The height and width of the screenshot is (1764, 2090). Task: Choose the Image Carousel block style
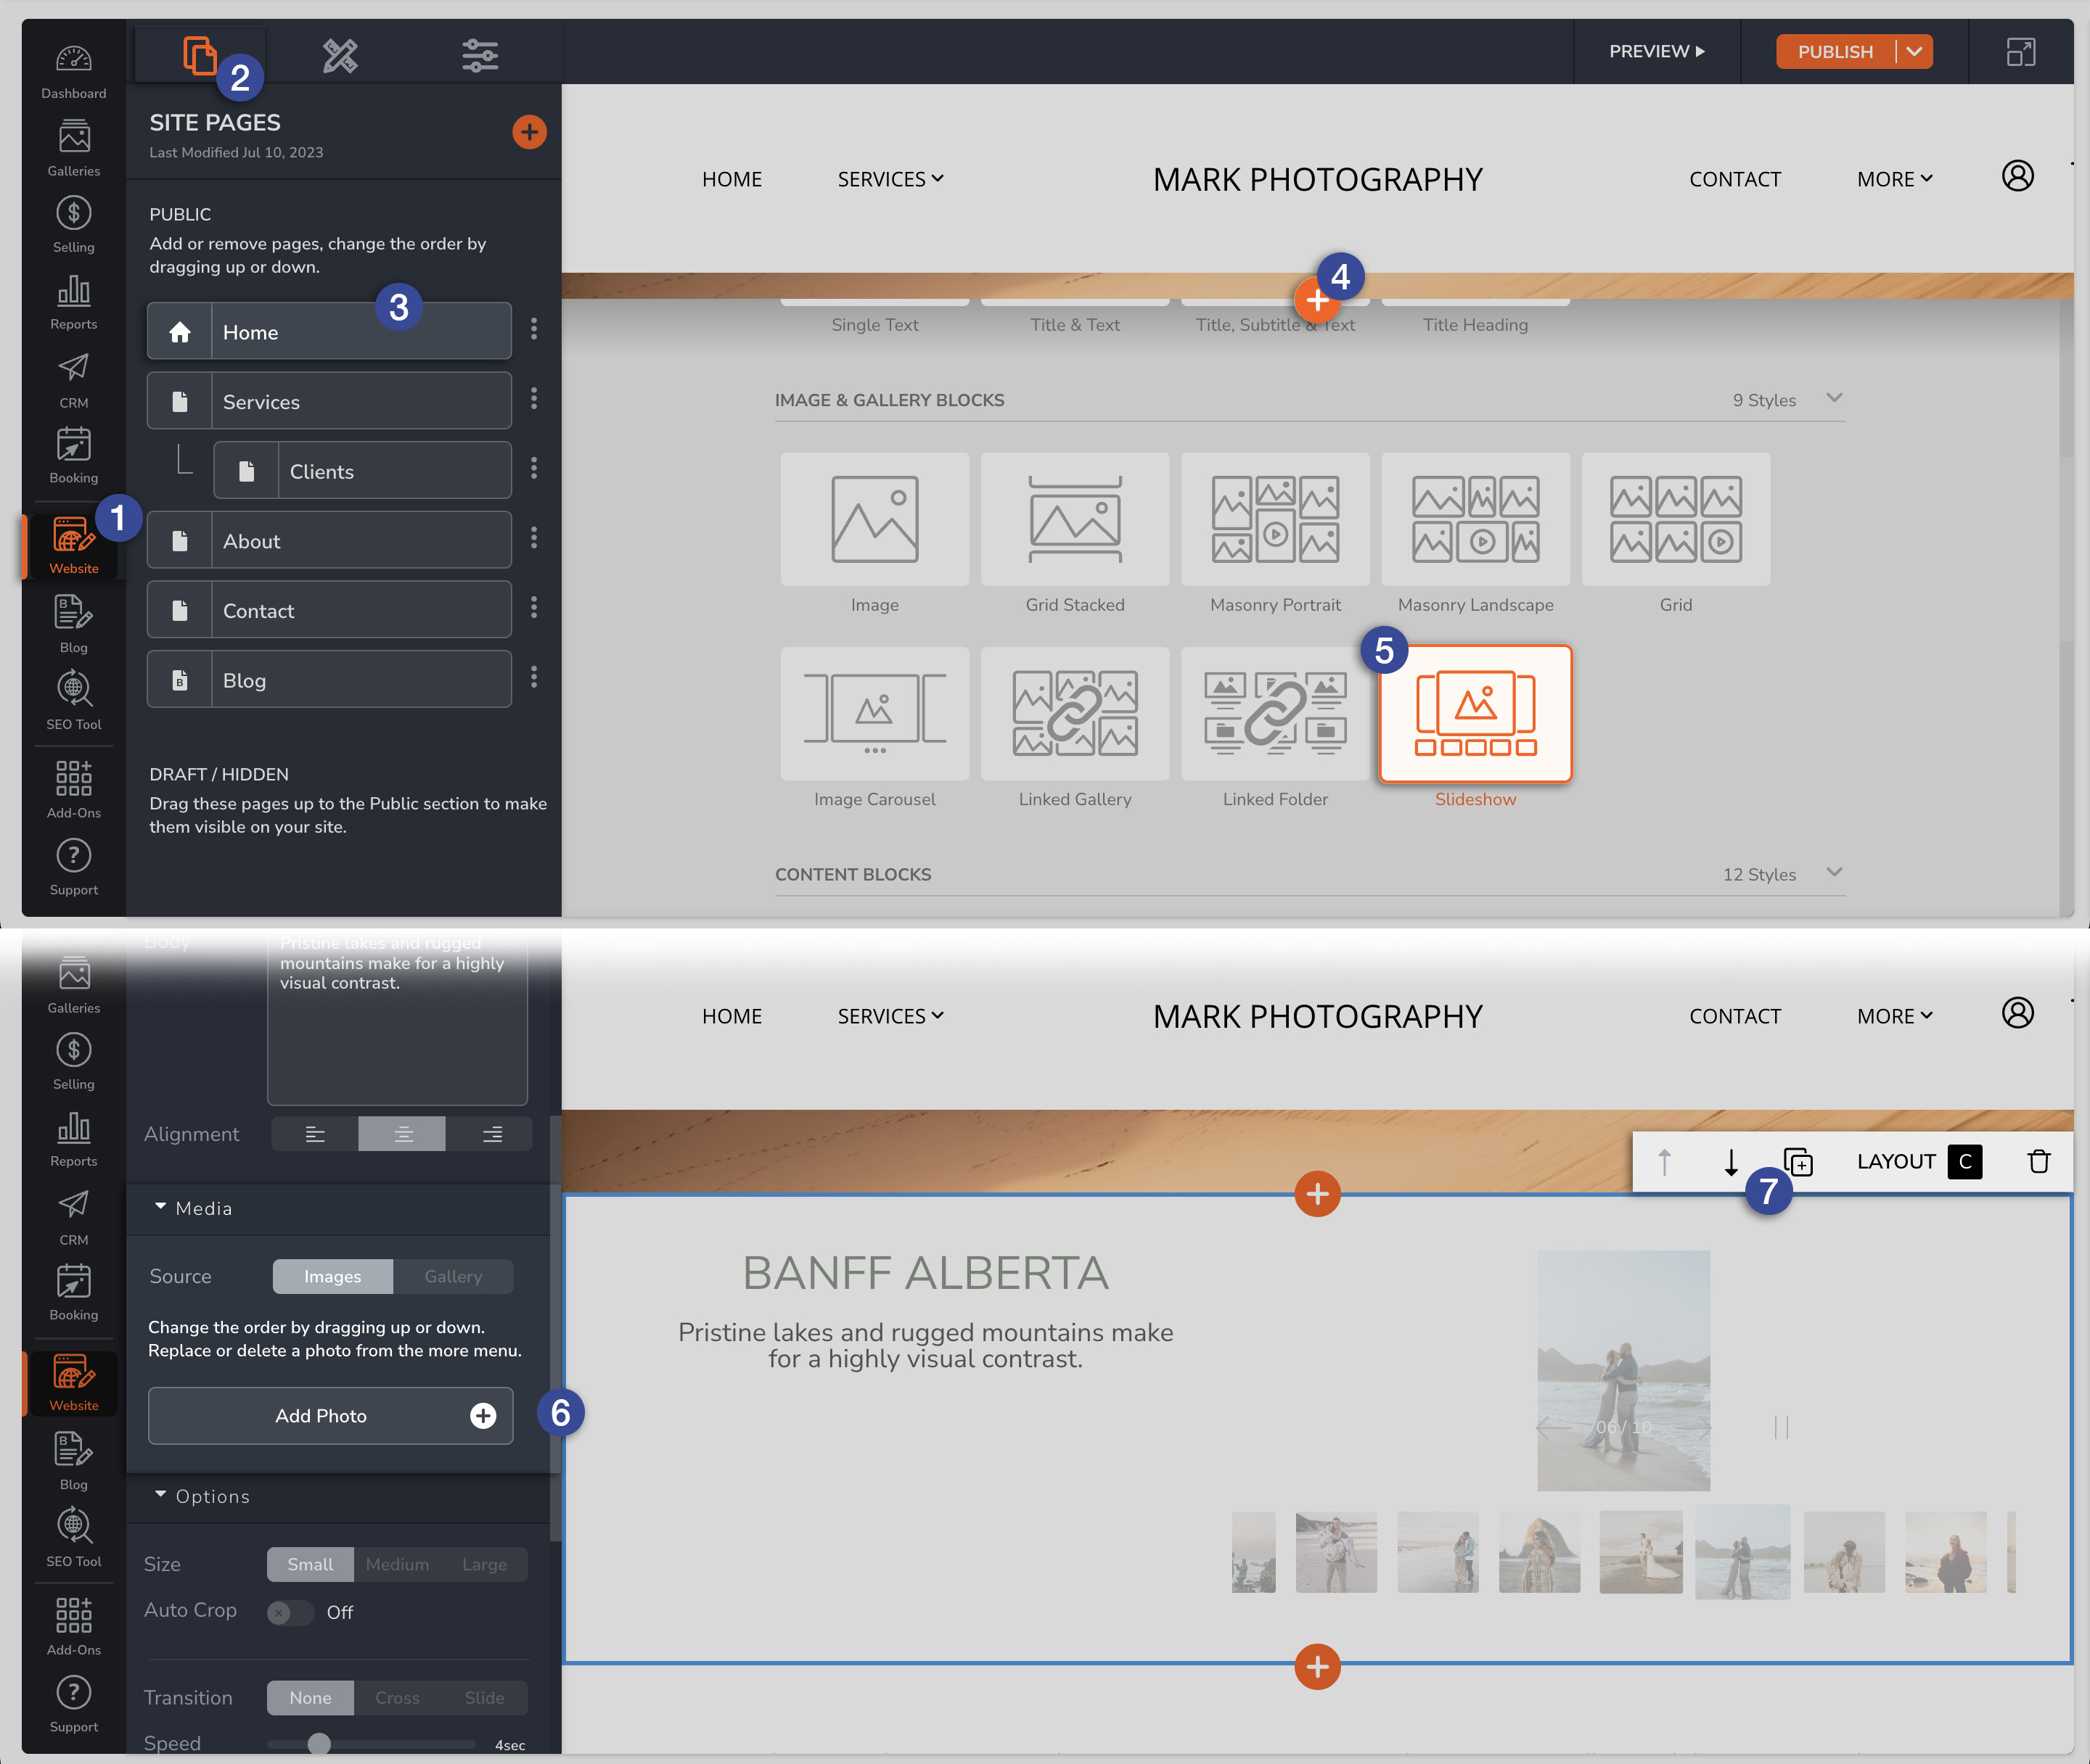[x=874, y=713]
